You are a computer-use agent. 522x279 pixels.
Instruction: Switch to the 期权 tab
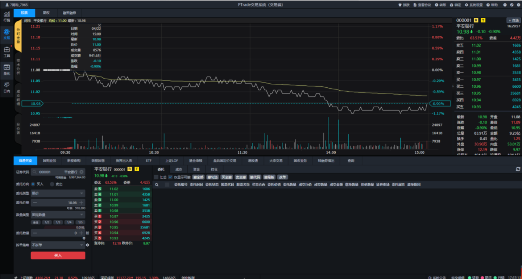click(x=46, y=13)
